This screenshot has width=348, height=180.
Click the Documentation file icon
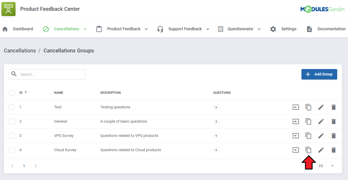[309, 29]
